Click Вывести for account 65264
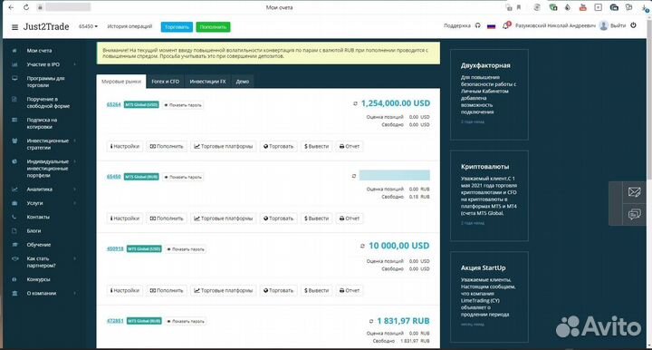This screenshot has height=350, width=652. pyautogui.click(x=316, y=146)
